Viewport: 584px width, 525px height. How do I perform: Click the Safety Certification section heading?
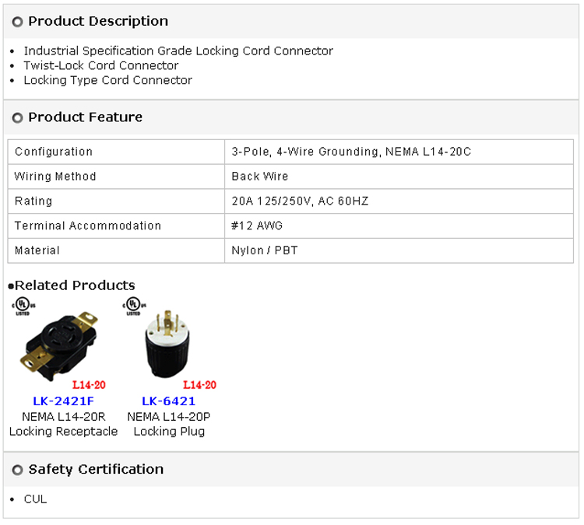point(96,469)
